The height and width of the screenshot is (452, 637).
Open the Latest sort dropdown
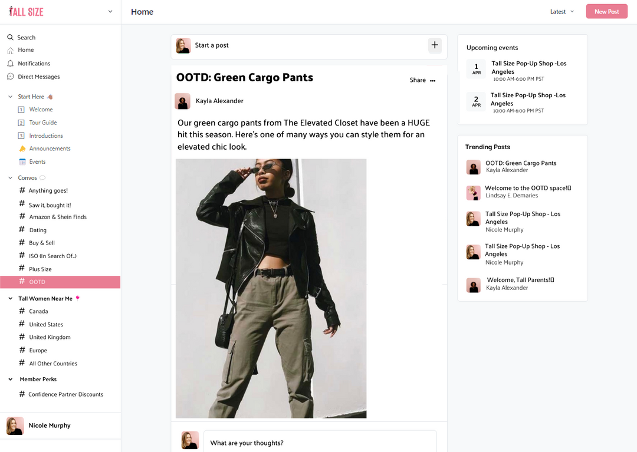click(x=562, y=12)
